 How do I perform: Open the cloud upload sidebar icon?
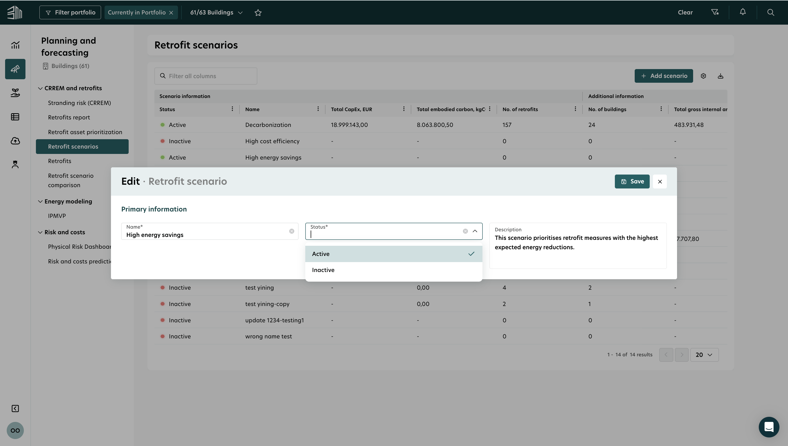tap(15, 141)
